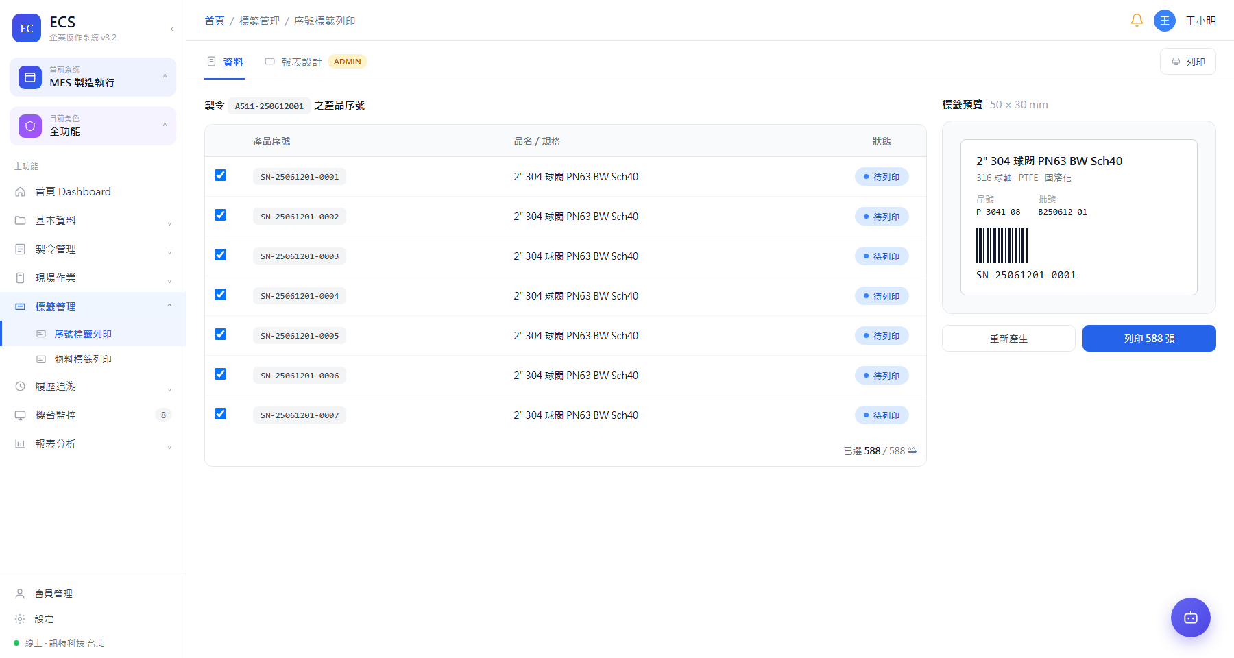This screenshot has height=658, width=1234.
Task: Click the 基本資料 folder icon
Action: pyautogui.click(x=20, y=221)
